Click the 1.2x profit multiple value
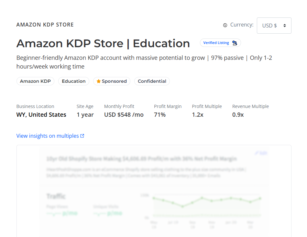This screenshot has width=307, height=237. (x=198, y=115)
